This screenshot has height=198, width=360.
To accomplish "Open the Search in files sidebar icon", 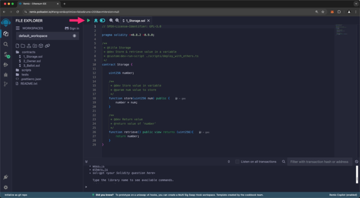I will point(6,44).
